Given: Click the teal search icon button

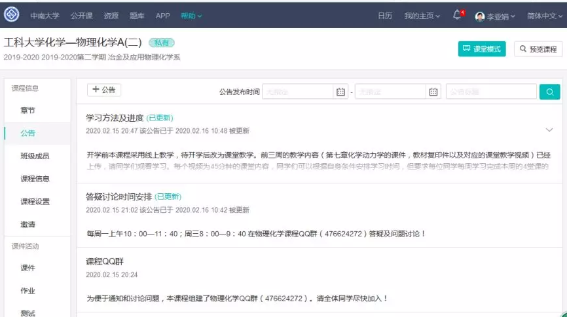Looking at the screenshot, I should (x=549, y=92).
